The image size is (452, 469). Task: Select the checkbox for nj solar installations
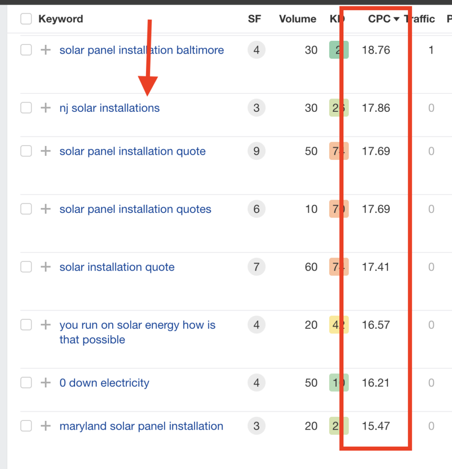coord(26,108)
